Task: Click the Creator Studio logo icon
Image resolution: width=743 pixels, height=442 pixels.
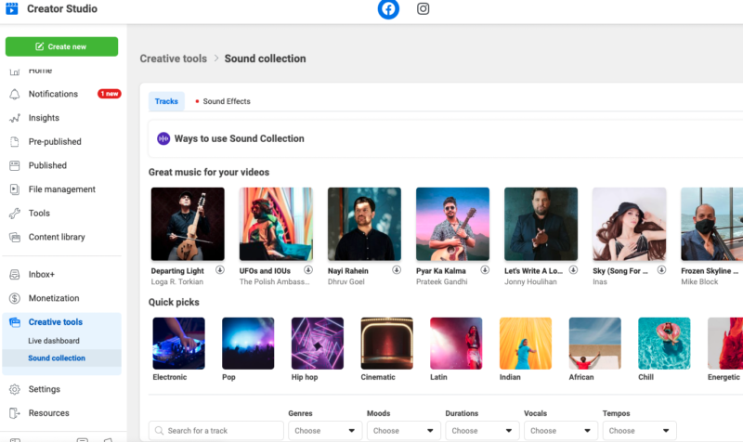Action: click(x=12, y=8)
